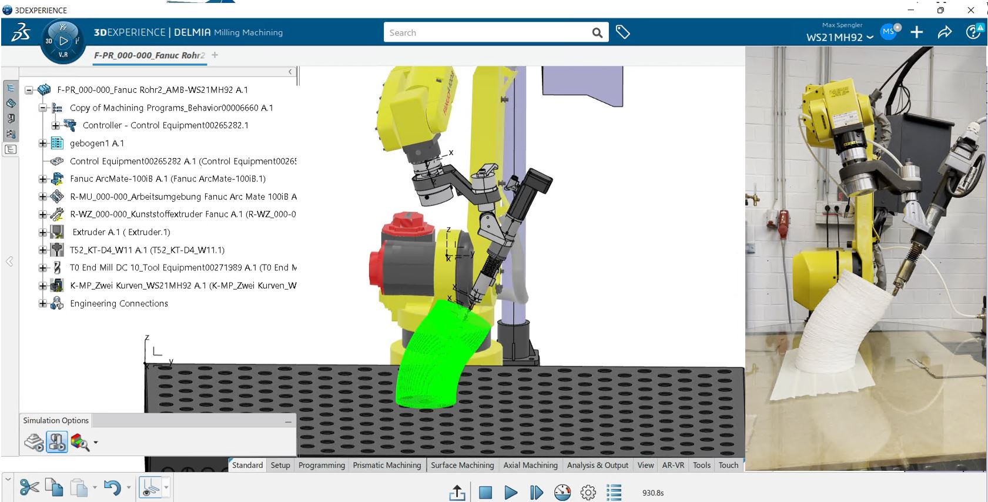This screenshot has width=988, height=502.
Task: Click the share arrow icon
Action: (945, 32)
